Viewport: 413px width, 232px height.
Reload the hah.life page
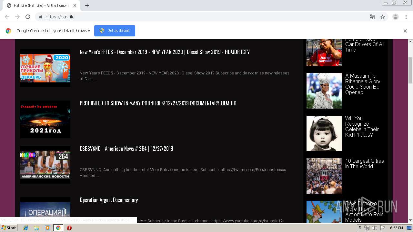click(x=28, y=17)
